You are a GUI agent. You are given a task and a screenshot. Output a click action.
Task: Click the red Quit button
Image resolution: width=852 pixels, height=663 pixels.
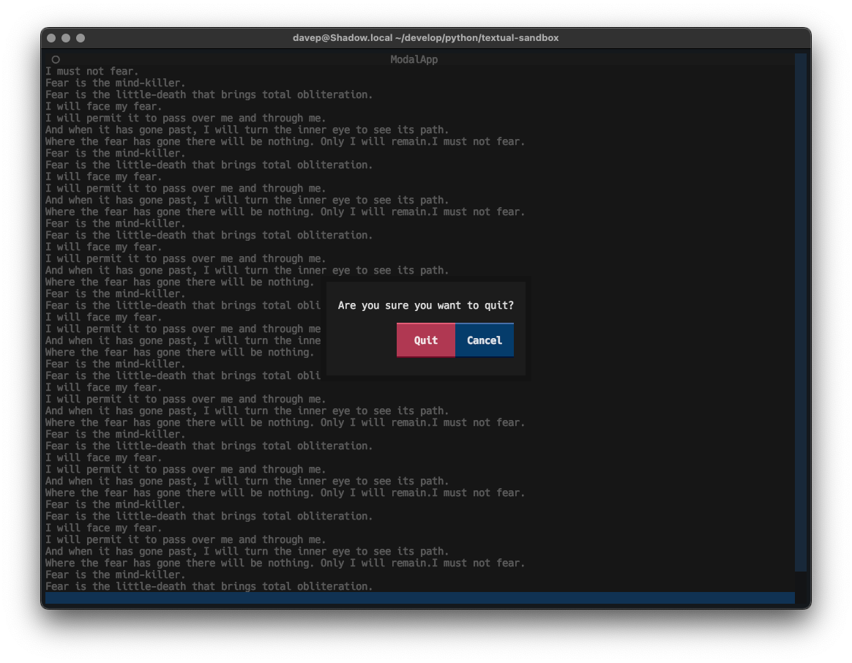[x=425, y=340]
